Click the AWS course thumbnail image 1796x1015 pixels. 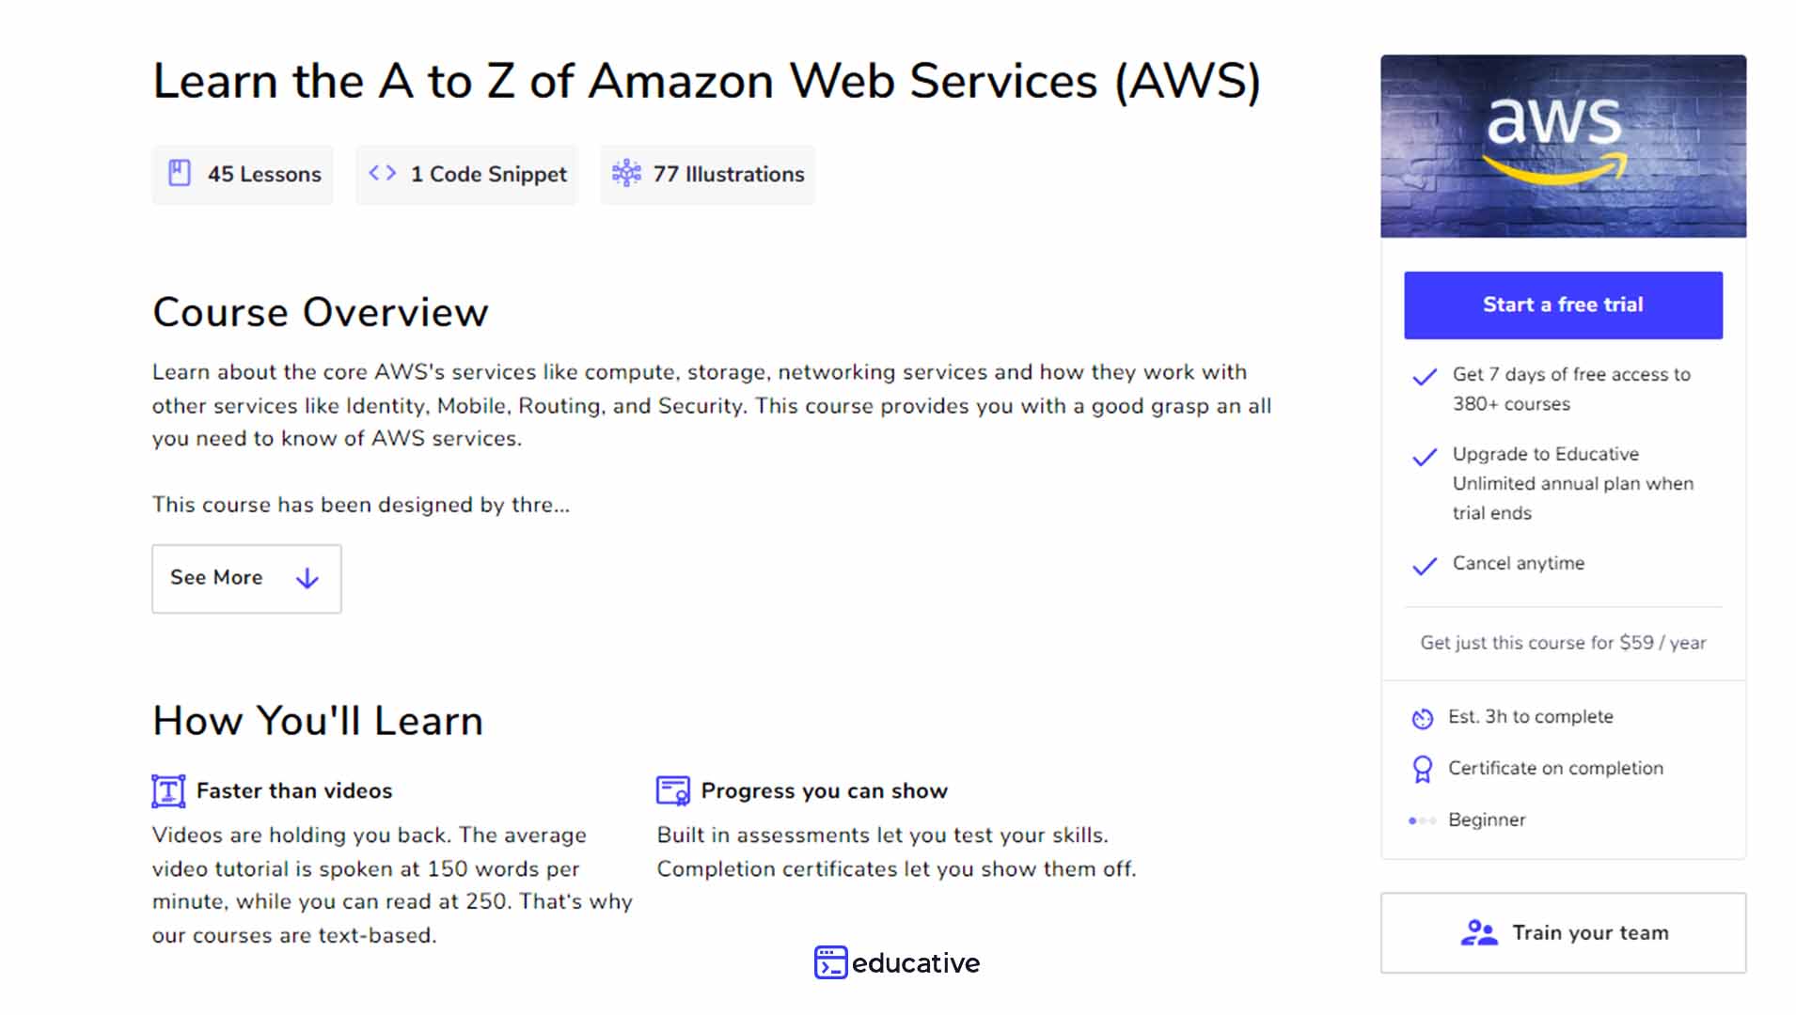(1562, 145)
